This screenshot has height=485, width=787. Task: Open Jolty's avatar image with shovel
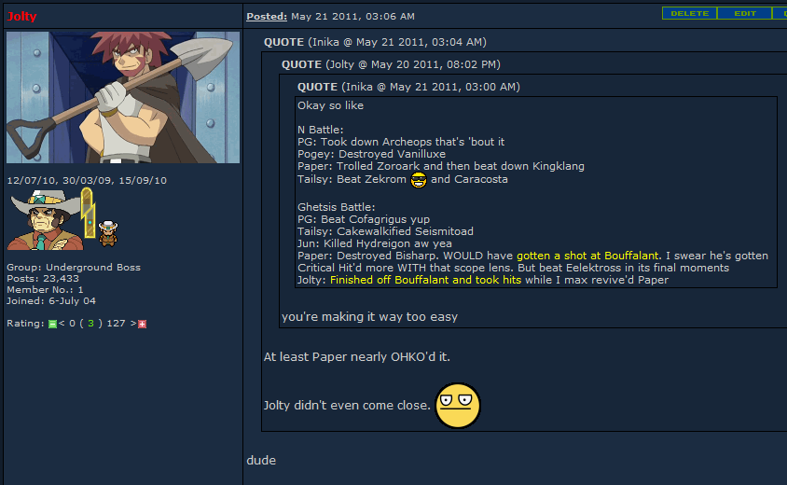(x=123, y=97)
